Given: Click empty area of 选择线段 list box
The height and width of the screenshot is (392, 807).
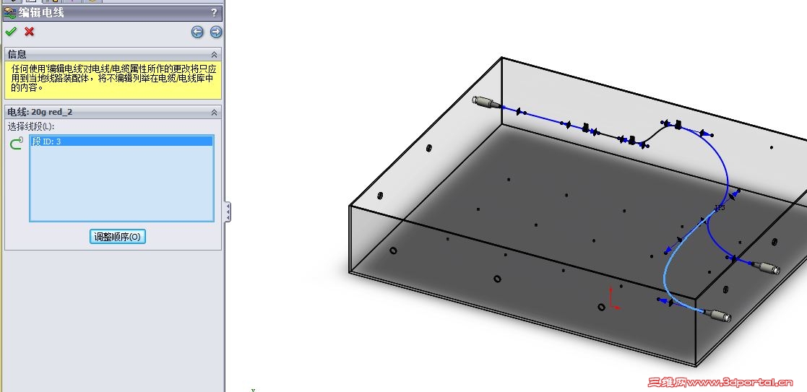Looking at the screenshot, I should (121, 183).
